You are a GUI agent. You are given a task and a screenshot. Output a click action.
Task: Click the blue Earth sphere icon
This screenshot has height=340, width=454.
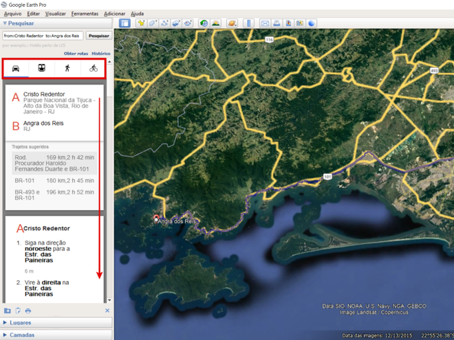[x=311, y=23]
